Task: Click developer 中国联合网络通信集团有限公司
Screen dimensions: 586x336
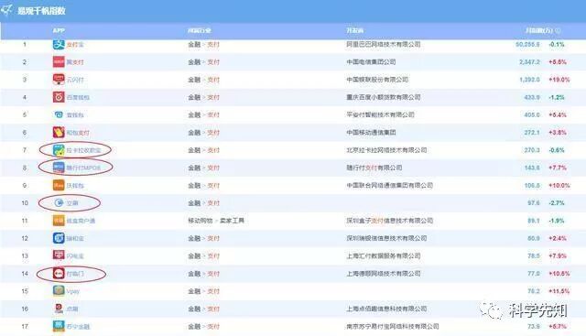Action: pos(389,185)
